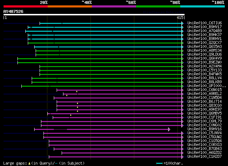Click the green arrowhead for UniRef100_Q2QCX7

tap(182, 43)
